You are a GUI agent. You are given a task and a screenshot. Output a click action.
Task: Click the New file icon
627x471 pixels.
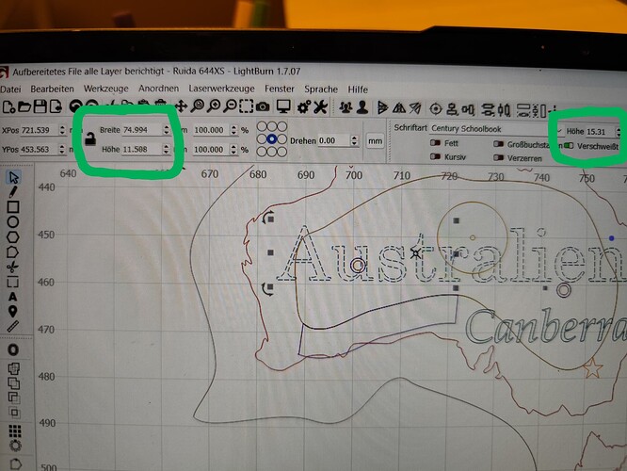coord(8,106)
